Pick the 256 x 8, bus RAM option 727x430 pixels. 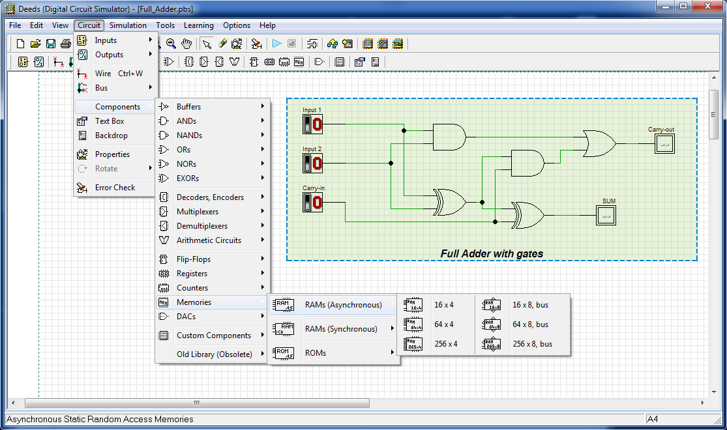531,344
